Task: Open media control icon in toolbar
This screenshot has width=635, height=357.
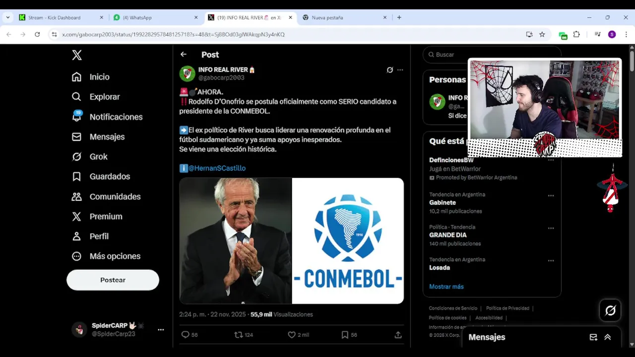Action: pos(598,34)
